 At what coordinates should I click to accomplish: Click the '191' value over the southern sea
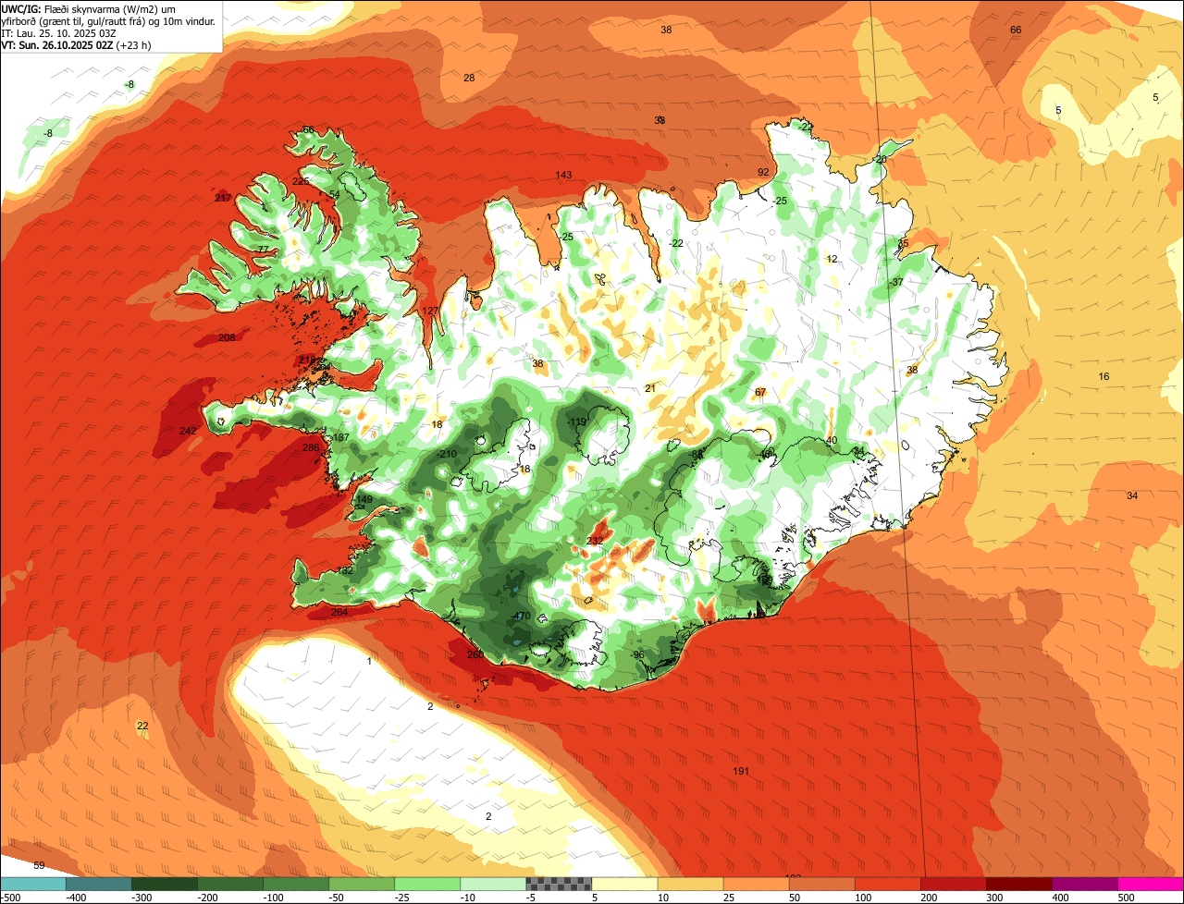(x=741, y=771)
